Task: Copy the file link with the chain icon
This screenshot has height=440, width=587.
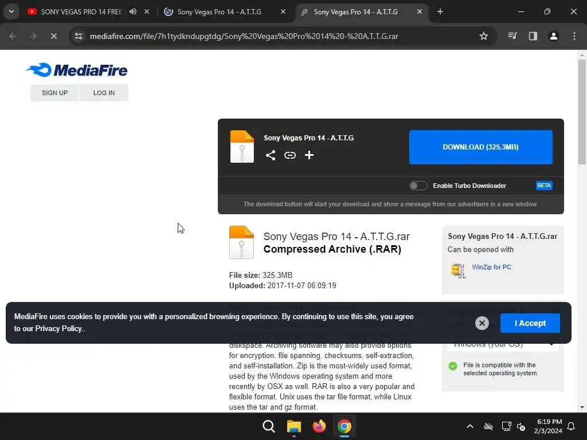Action: click(289, 155)
